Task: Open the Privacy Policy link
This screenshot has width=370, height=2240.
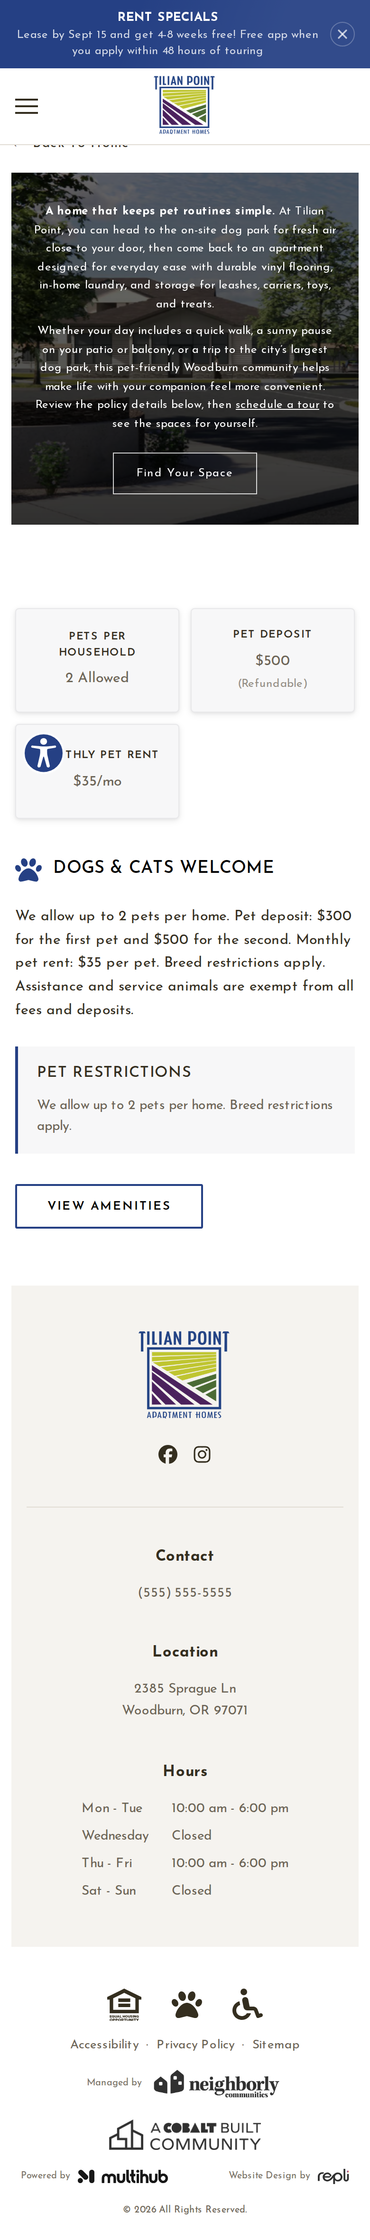Action: pos(195,2045)
